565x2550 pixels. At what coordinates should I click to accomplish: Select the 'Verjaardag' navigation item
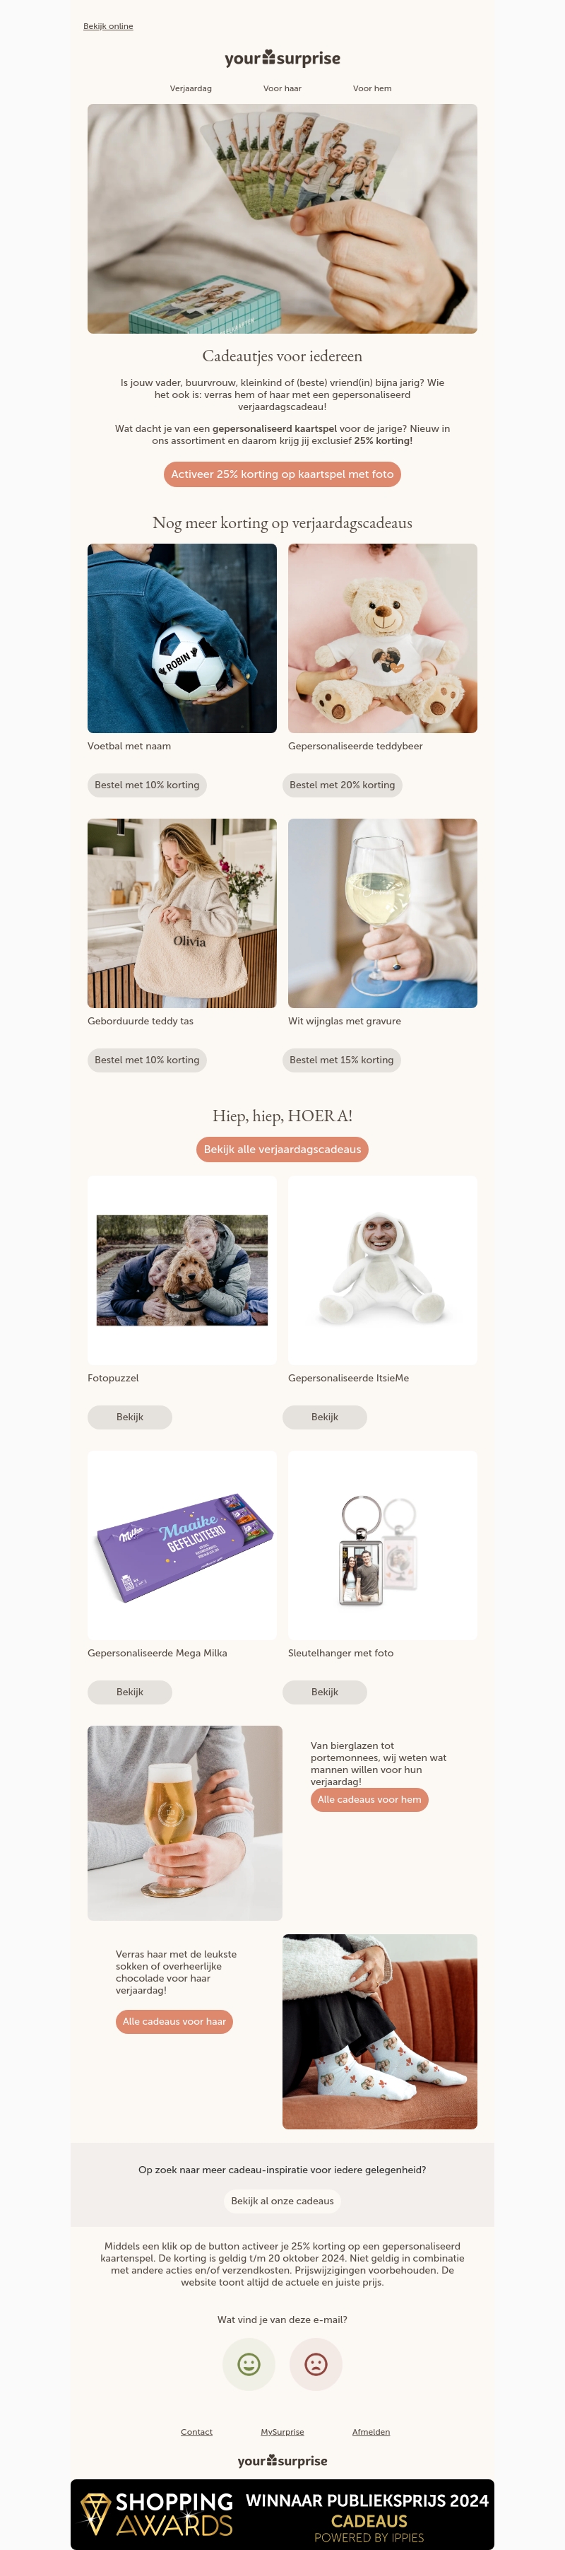(191, 88)
